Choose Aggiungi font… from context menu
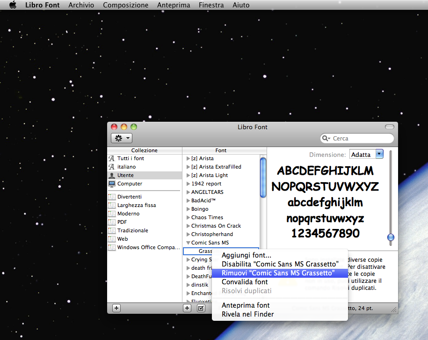Screen dimensions: 428x340 [x=280, y=255]
